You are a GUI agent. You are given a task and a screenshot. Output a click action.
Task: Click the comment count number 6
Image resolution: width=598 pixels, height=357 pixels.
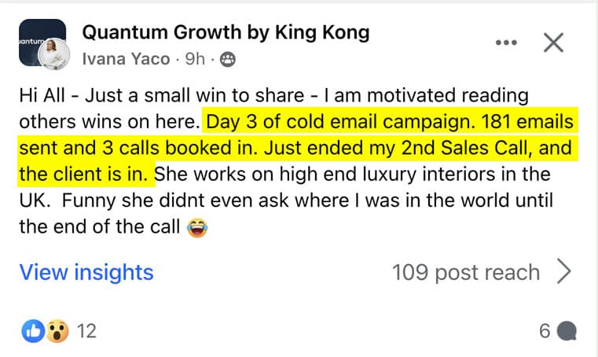545,332
